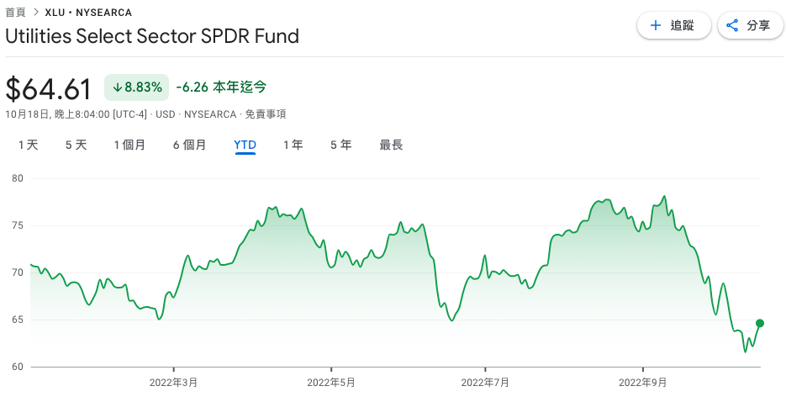Screen dimensions: 786x402
Task: Click the 2022年3月 axis label
Action: (x=173, y=383)
